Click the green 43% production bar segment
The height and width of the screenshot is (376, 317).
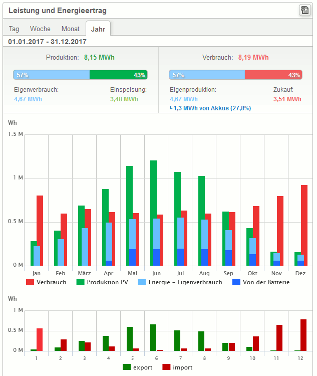tap(118, 75)
